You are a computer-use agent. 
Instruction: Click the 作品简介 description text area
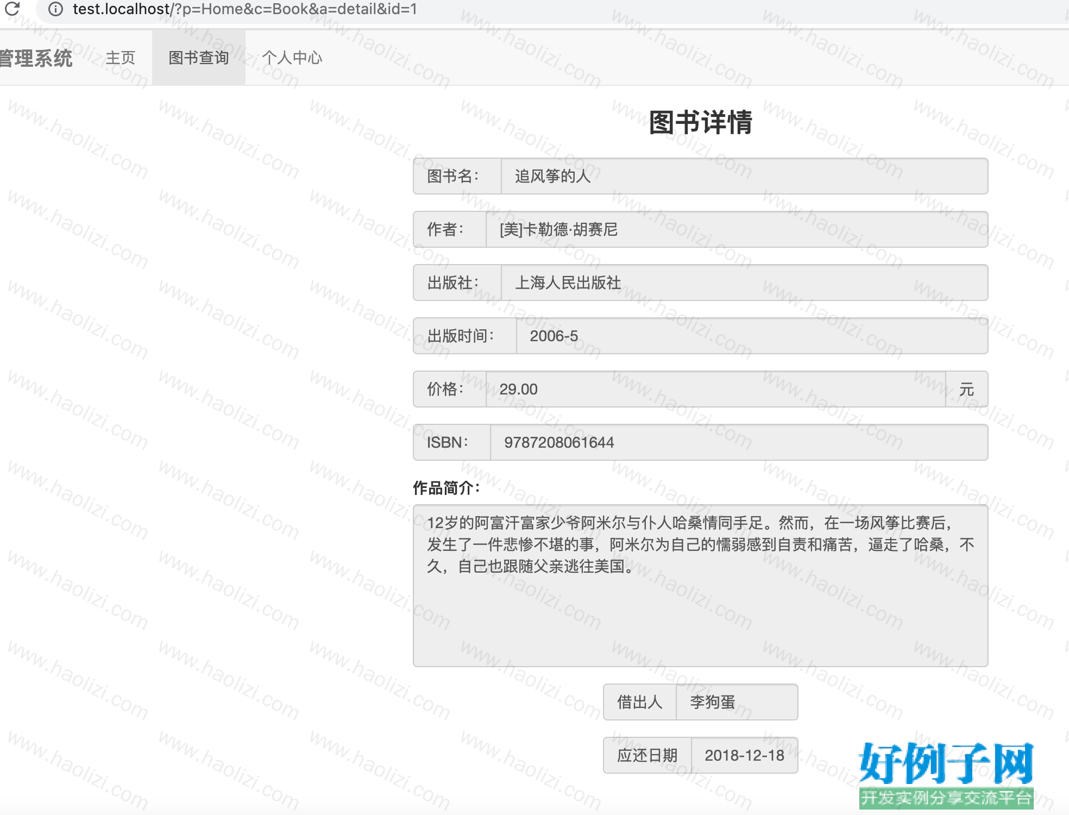pyautogui.click(x=700, y=586)
